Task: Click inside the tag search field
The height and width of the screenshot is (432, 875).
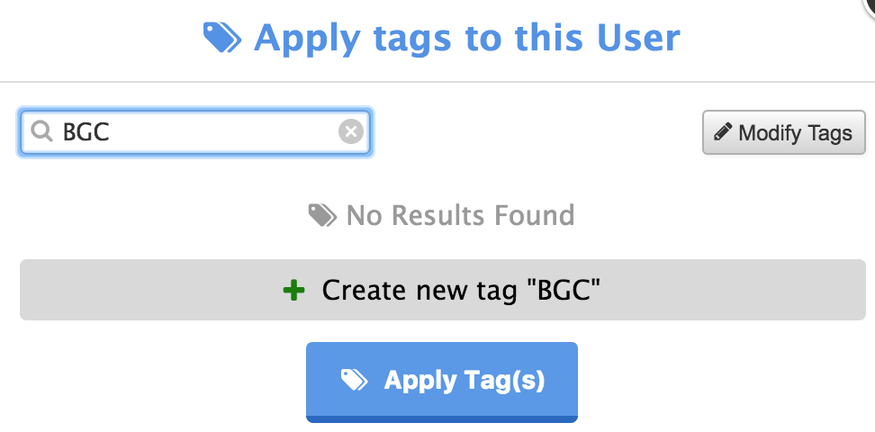Action: click(x=194, y=131)
